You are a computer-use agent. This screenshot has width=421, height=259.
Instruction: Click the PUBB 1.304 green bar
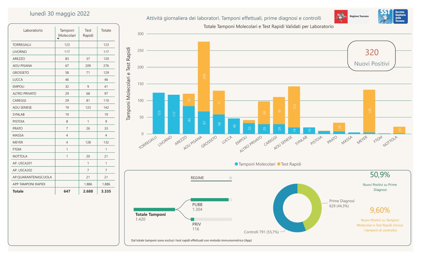[x=210, y=200]
